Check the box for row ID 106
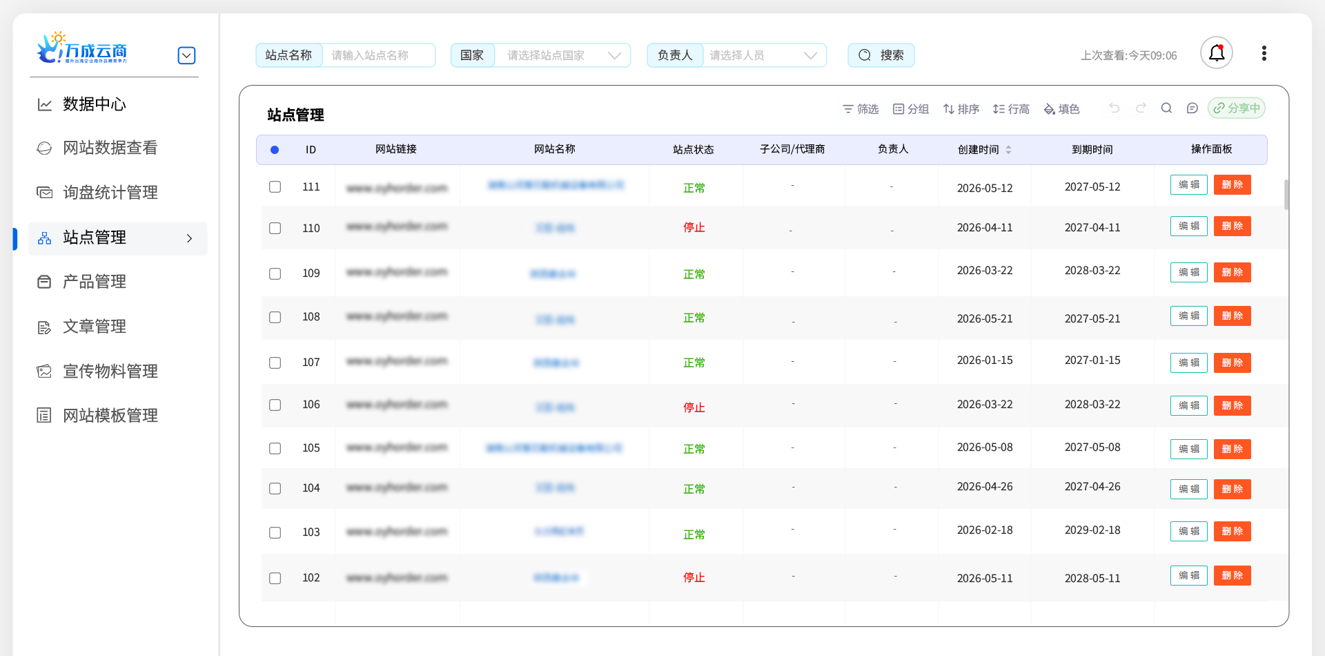The image size is (1325, 656). [x=275, y=405]
